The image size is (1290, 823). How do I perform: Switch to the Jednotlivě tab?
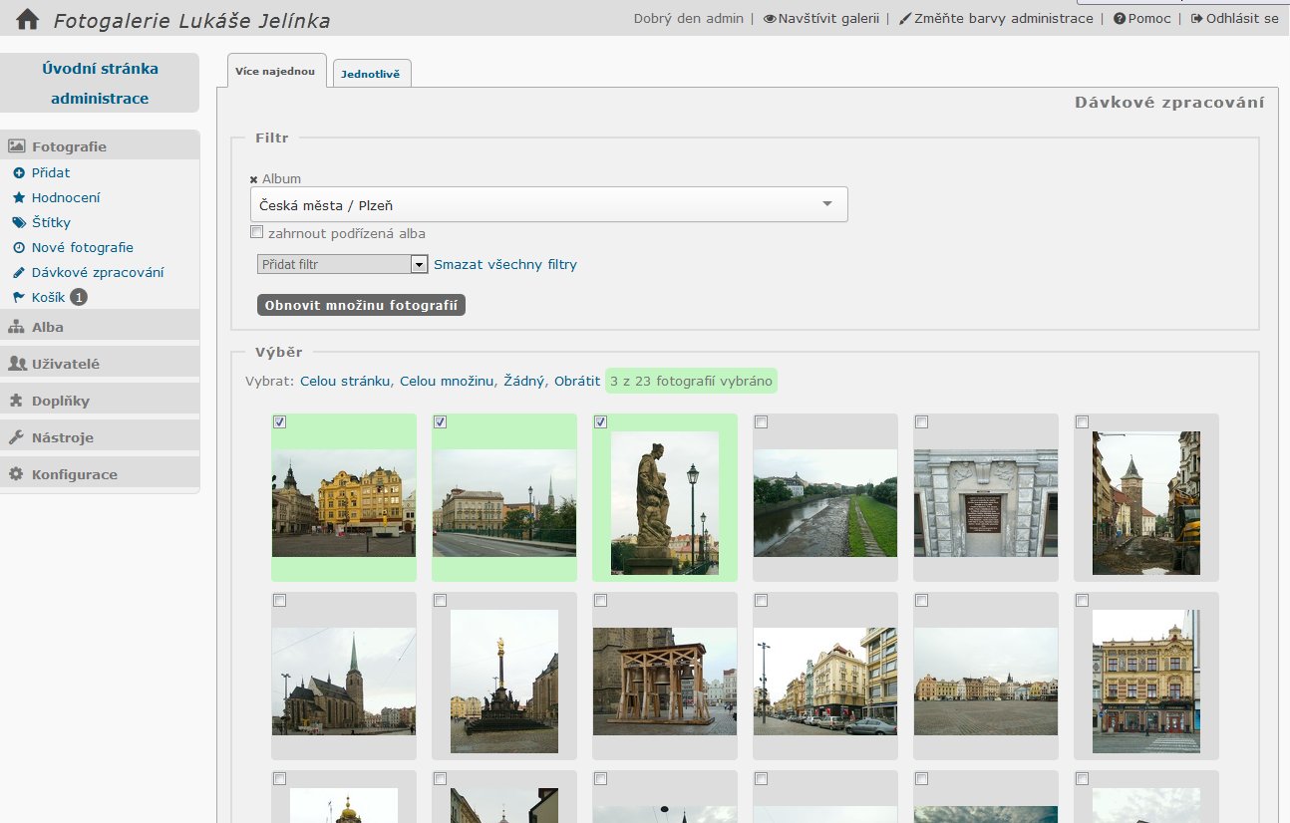coord(371,74)
